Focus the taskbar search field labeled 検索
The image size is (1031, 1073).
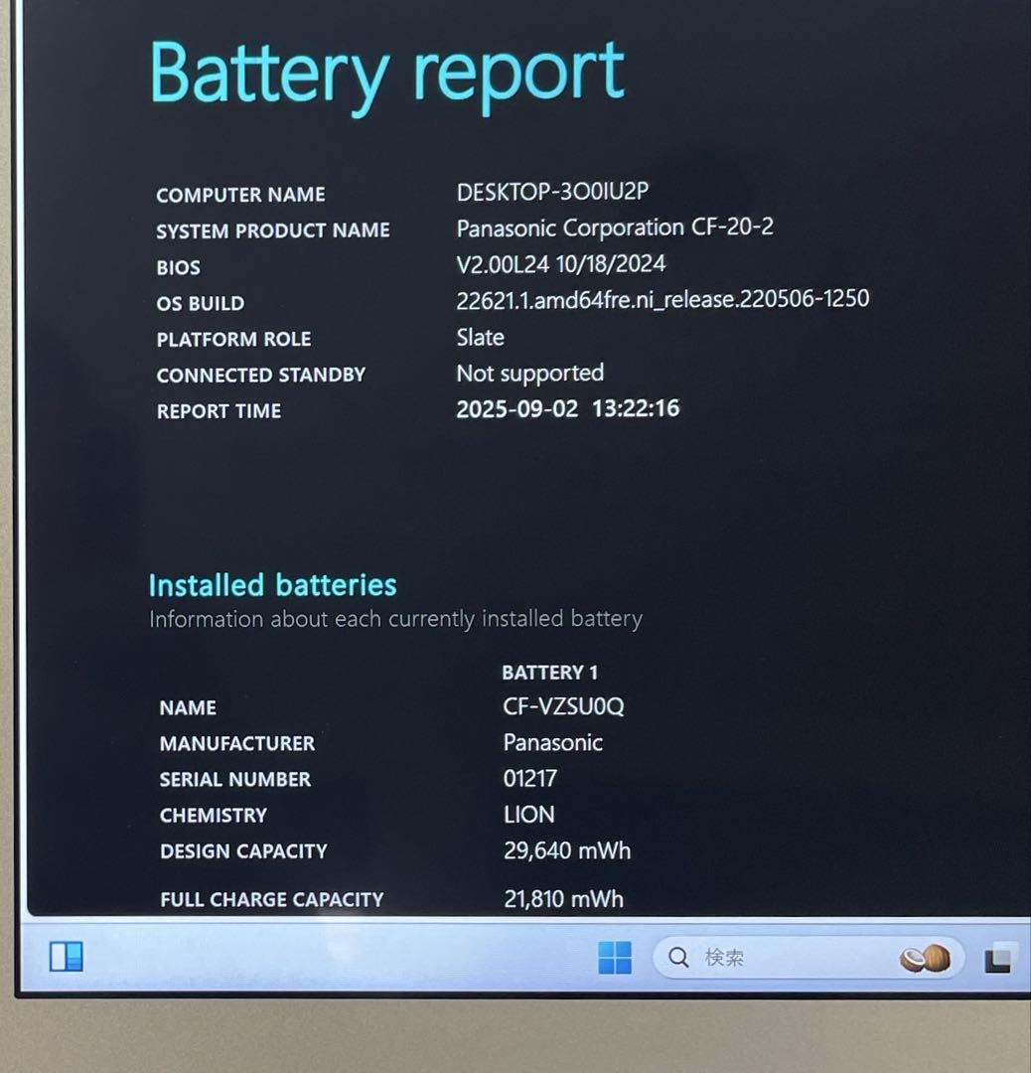808,958
